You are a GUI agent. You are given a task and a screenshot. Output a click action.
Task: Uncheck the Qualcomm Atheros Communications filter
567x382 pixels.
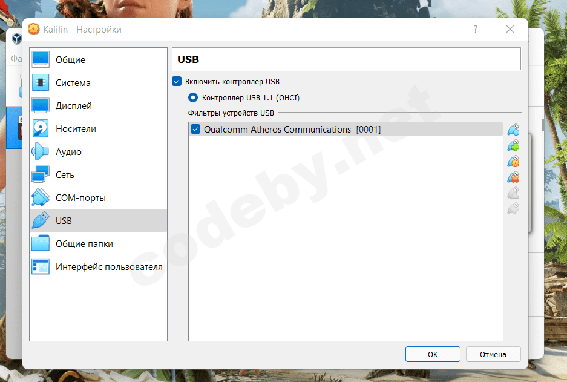pos(194,129)
